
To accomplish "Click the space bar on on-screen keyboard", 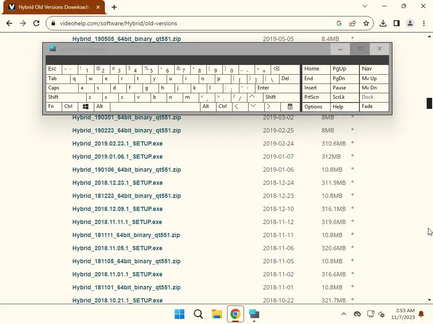I will (155, 107).
